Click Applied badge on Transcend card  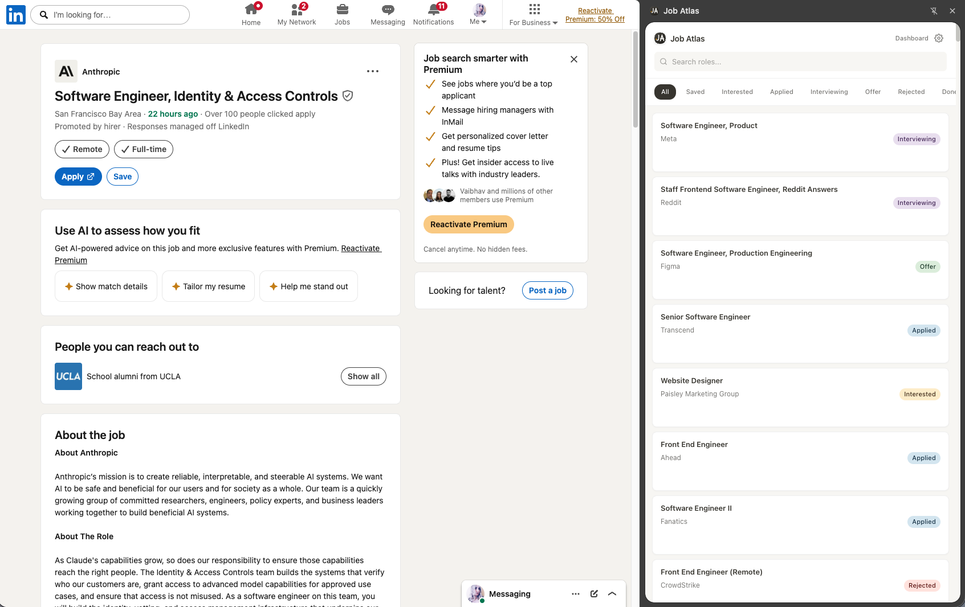[x=923, y=330]
